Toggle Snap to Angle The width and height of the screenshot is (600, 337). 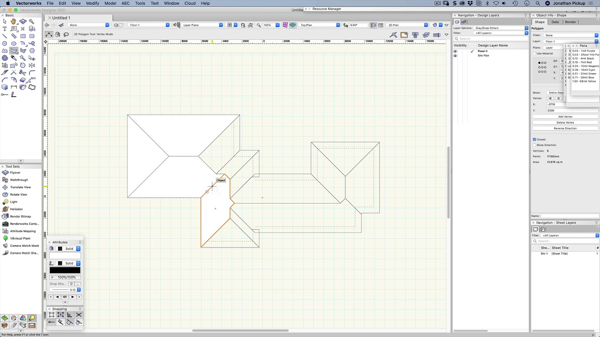point(69,315)
